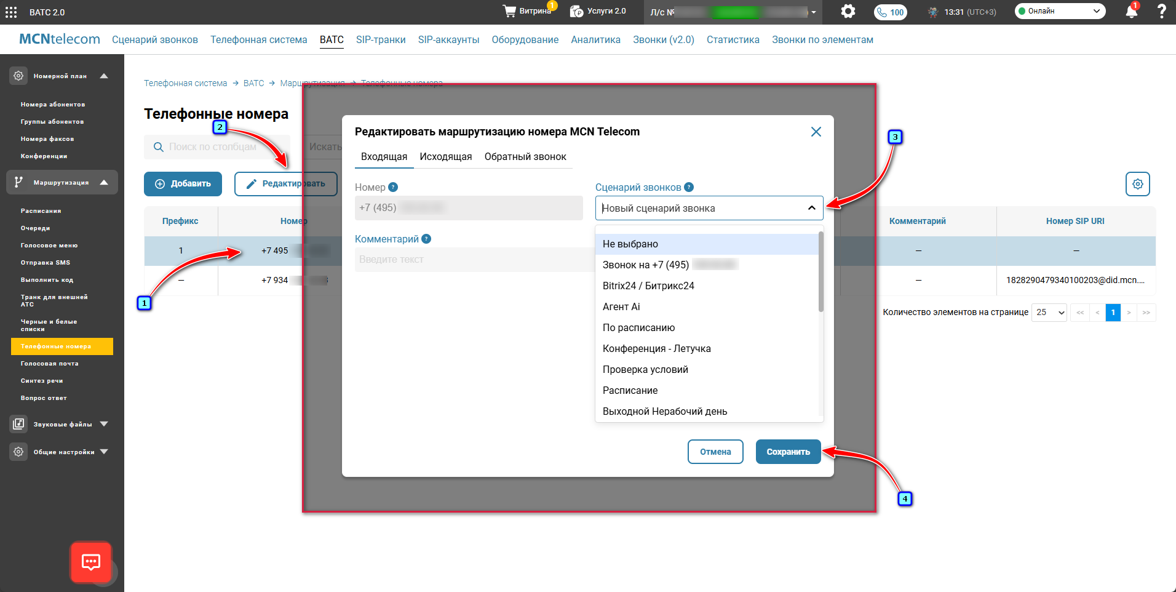Open the top bar settings gear

pyautogui.click(x=848, y=11)
